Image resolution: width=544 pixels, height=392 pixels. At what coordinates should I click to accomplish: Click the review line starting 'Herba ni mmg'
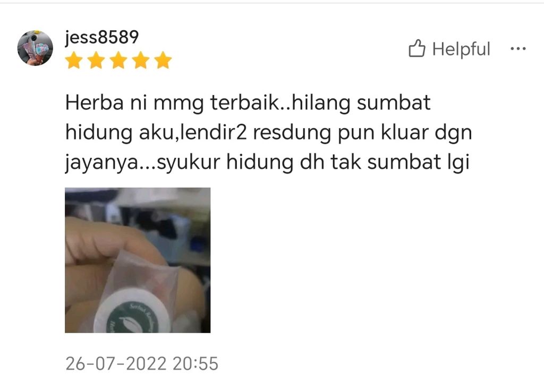pos(248,103)
